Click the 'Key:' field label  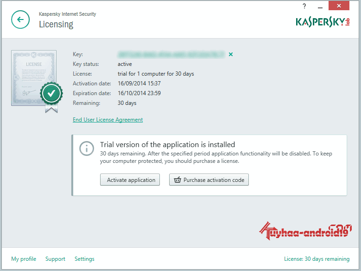coord(78,54)
